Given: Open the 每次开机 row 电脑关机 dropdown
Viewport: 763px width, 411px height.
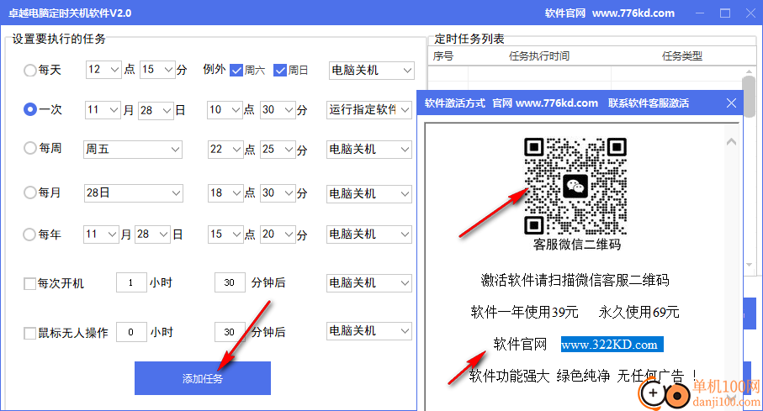Looking at the screenshot, I should (x=369, y=283).
